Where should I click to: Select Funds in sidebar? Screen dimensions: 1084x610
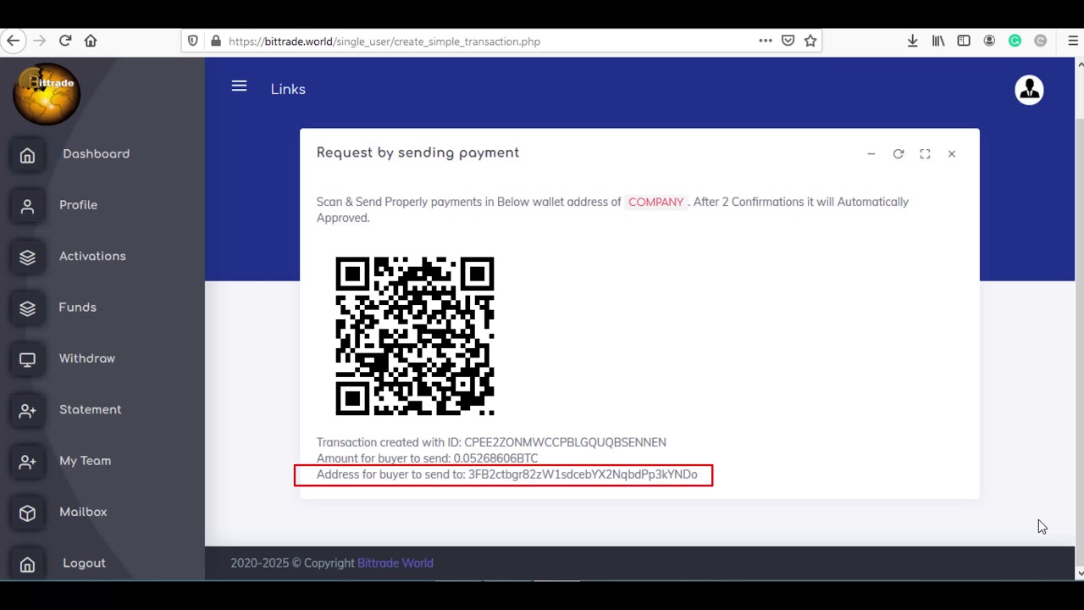pos(77,307)
